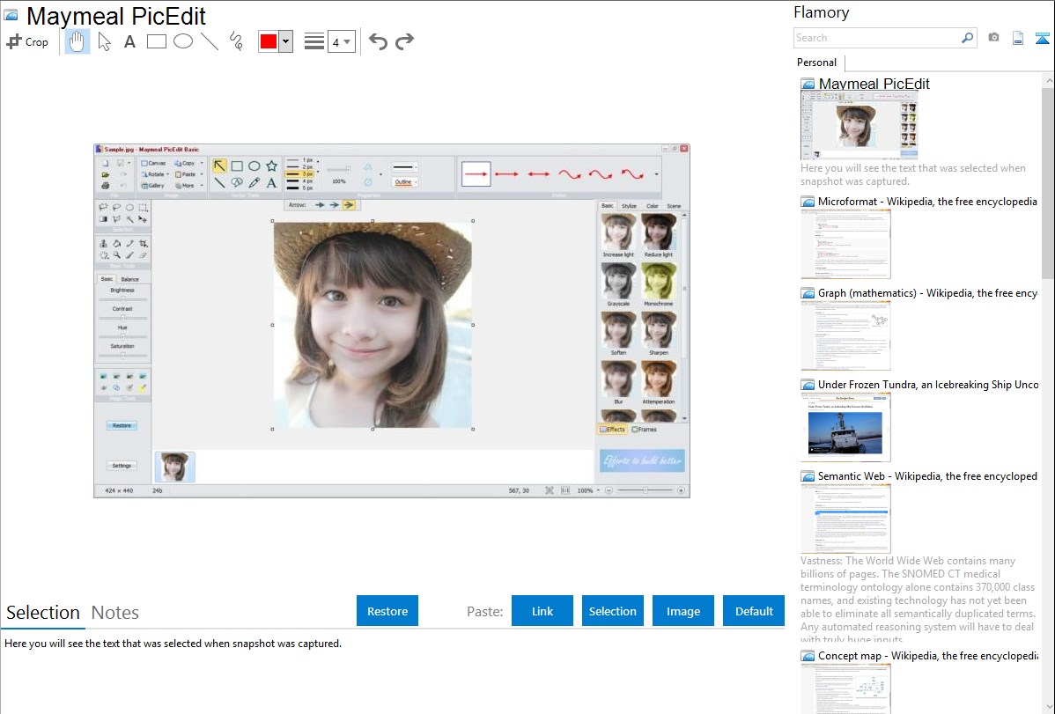
Task: Click the pencil tool inside the PicEdit snapshot
Action: (x=255, y=182)
